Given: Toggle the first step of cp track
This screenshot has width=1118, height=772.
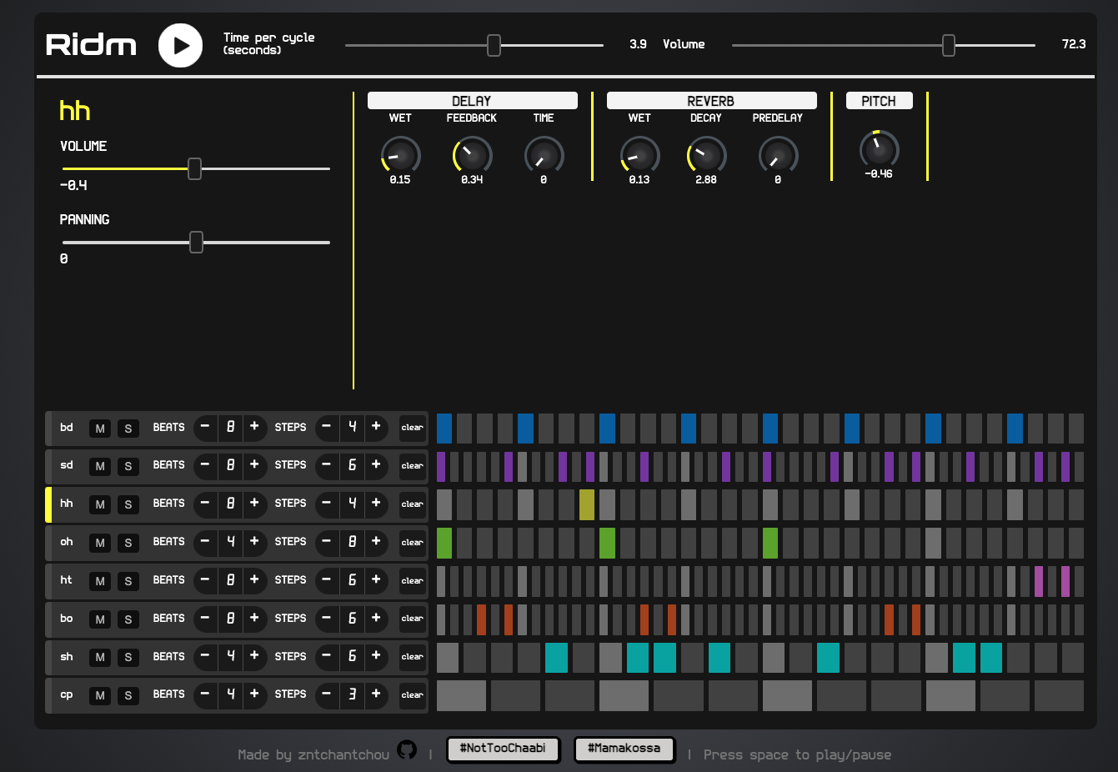Looking at the screenshot, I should [x=461, y=695].
